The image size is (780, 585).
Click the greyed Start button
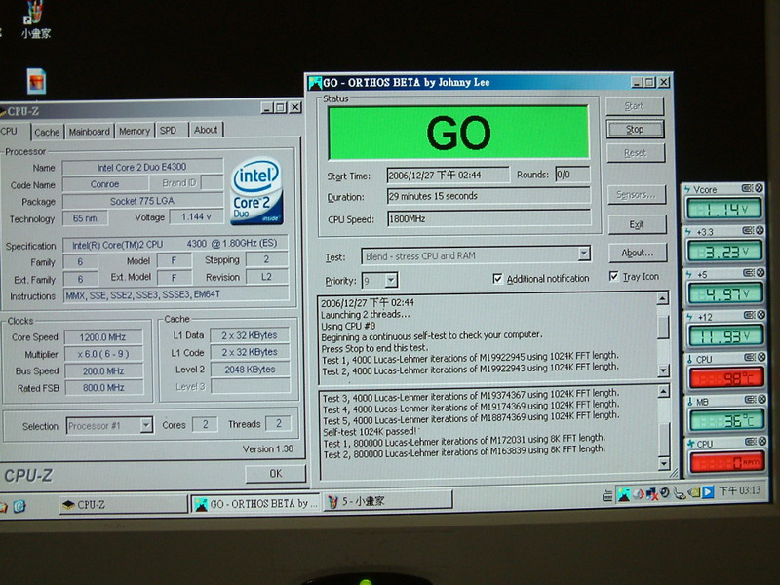(635, 106)
